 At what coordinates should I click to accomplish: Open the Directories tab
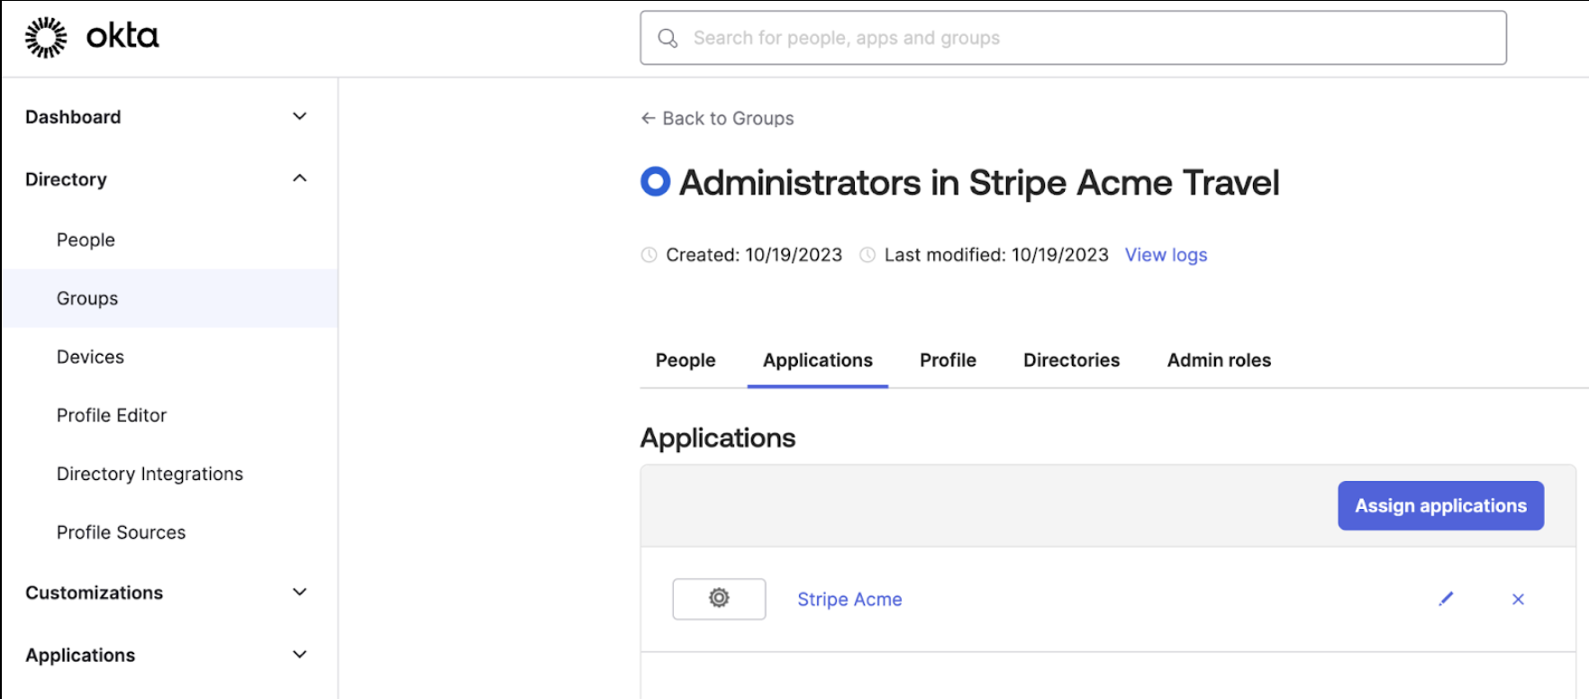click(x=1071, y=360)
